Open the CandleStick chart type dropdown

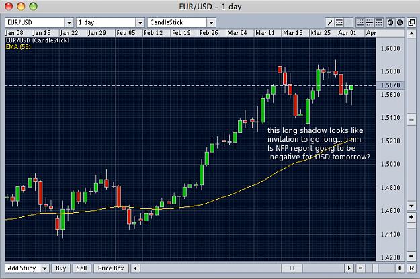click(x=211, y=22)
